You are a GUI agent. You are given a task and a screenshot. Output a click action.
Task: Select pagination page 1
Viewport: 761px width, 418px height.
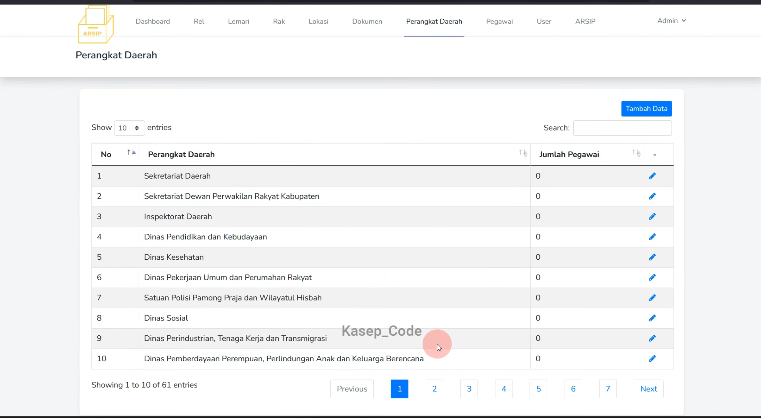(400, 389)
